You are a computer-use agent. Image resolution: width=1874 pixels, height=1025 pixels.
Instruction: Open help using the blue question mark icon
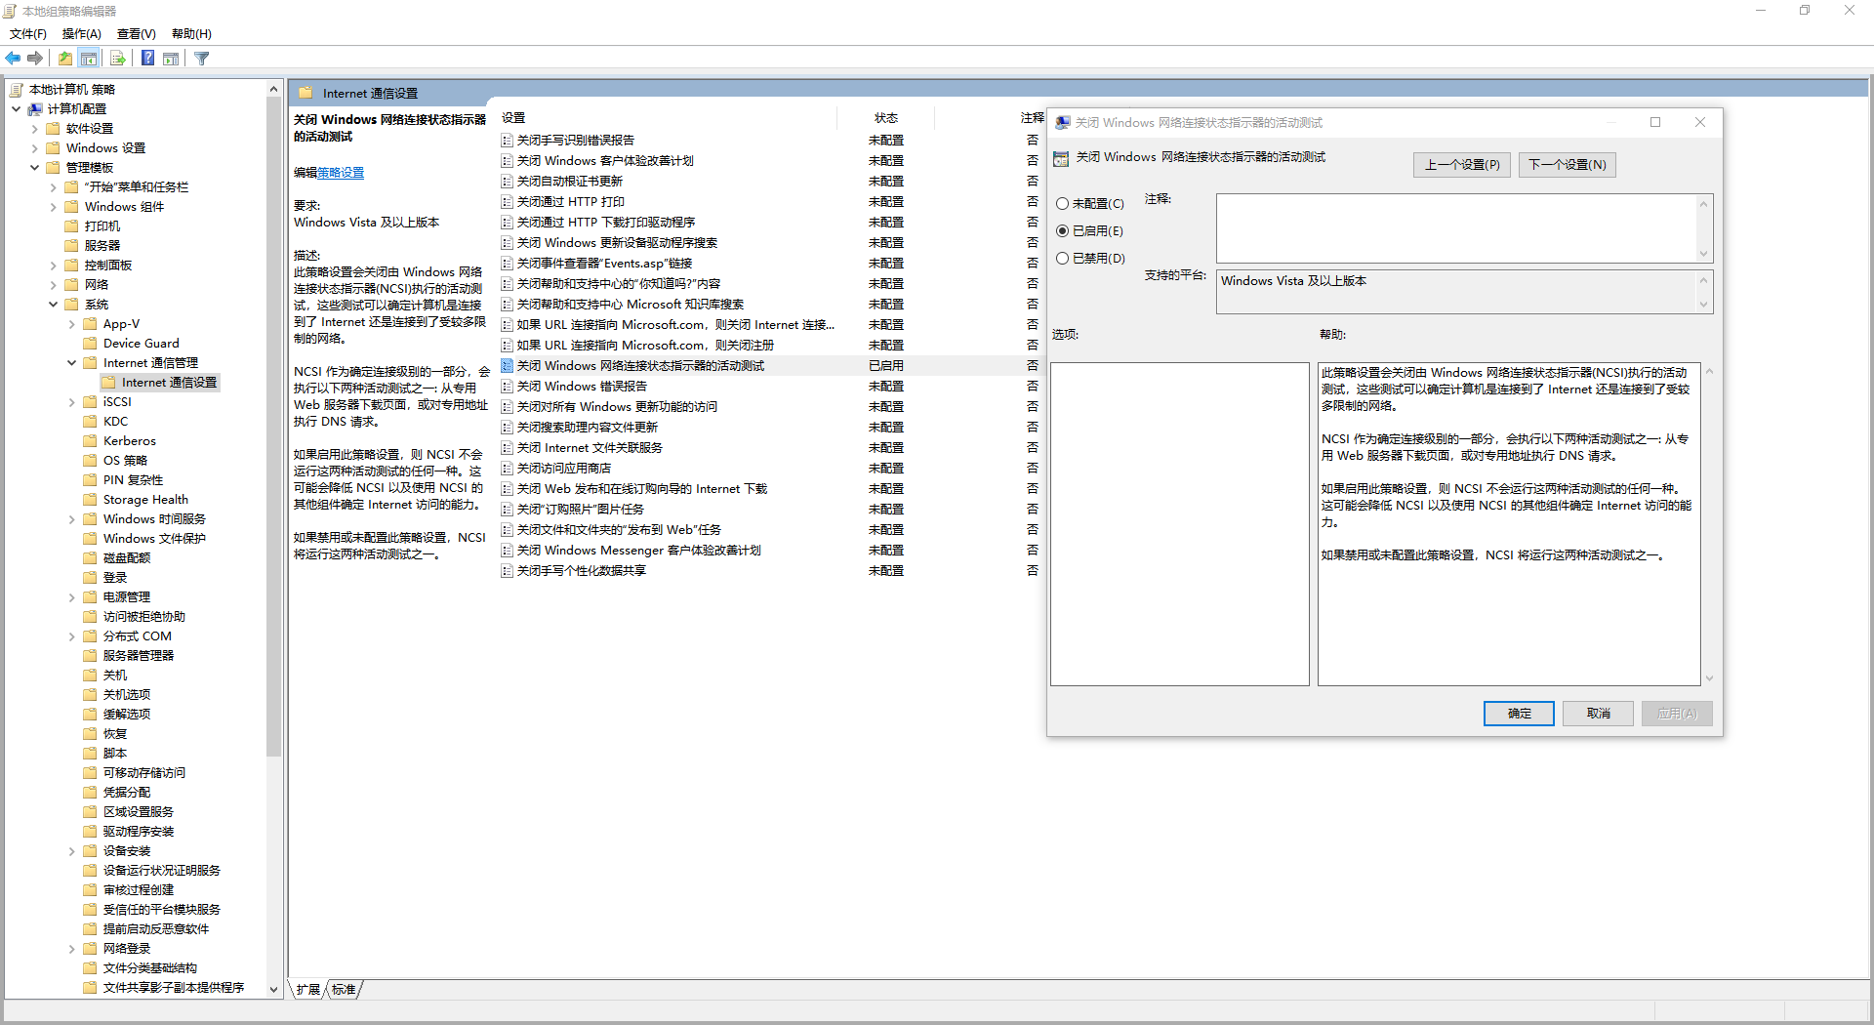(x=147, y=58)
